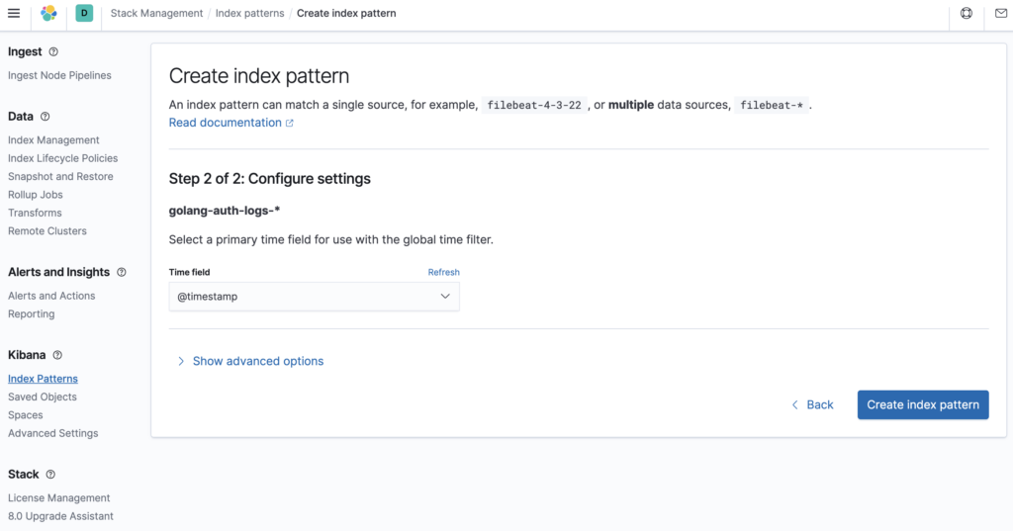Click help icon beside Alerts and Insights
This screenshot has width=1013, height=531.
tap(122, 272)
